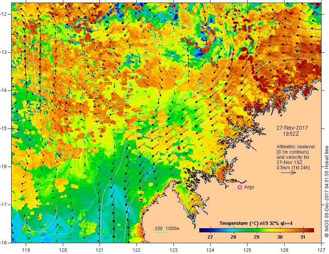Click the magenta Argo legend circle
Screen dimensions: 329x254
(240, 188)
